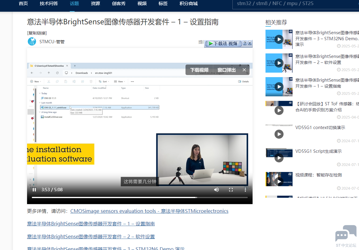The height and width of the screenshot is (250, 359).
Task: Click 窗口弹出 popout button
Action: [226, 70]
